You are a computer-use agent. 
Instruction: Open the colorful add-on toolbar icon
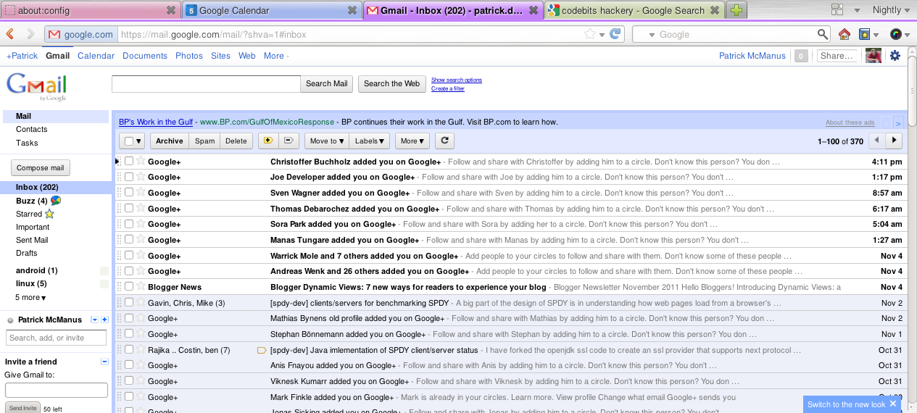click(x=896, y=34)
